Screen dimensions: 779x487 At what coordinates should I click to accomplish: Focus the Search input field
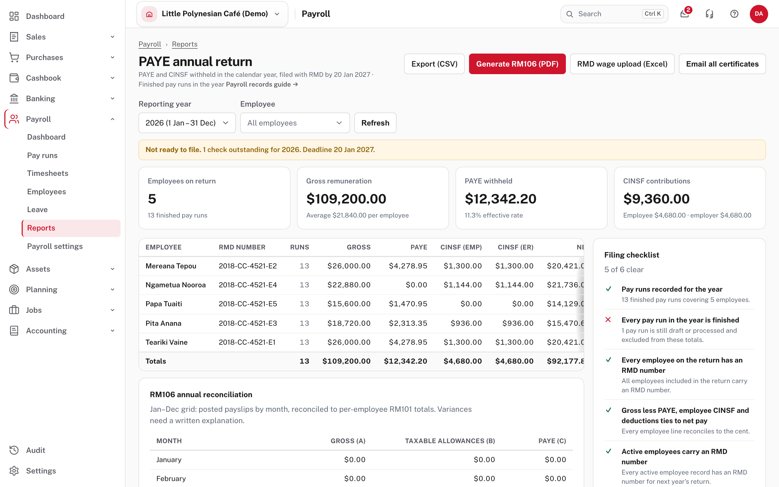pyautogui.click(x=614, y=14)
